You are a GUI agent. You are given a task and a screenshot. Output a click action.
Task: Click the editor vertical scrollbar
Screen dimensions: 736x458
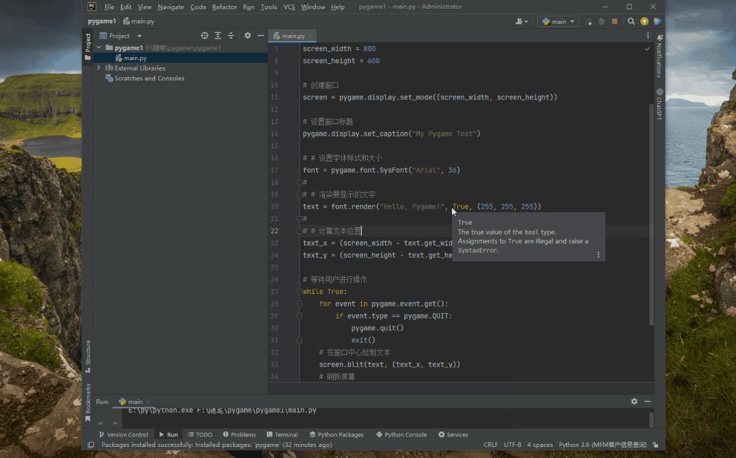pyautogui.click(x=651, y=215)
